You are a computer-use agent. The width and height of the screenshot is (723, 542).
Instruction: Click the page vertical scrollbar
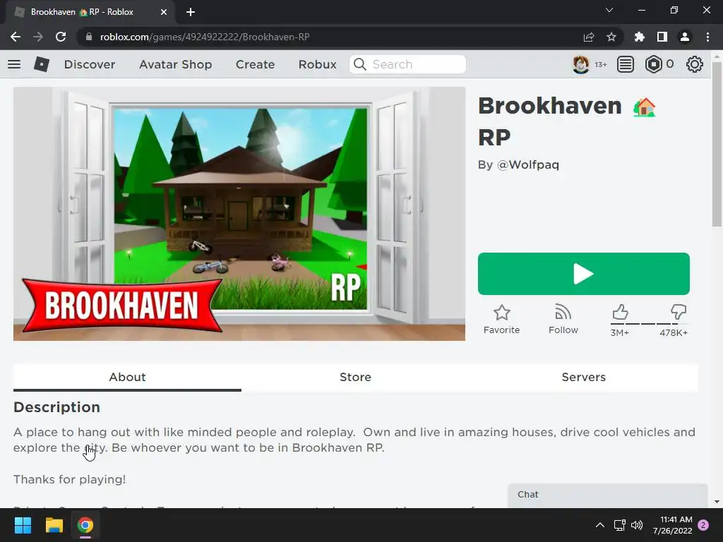click(717, 143)
